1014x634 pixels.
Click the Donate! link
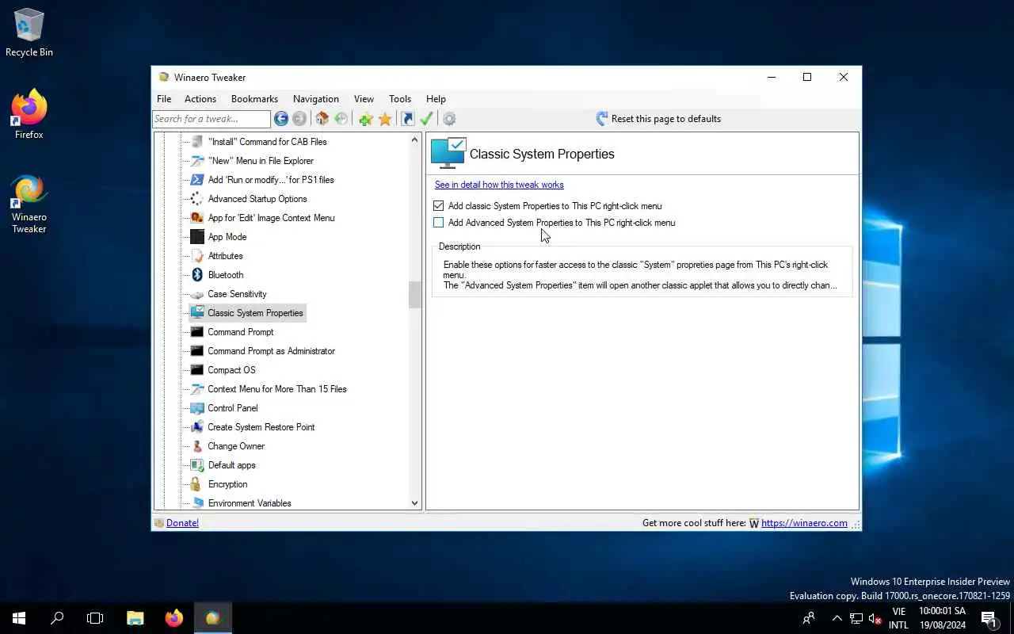click(182, 523)
